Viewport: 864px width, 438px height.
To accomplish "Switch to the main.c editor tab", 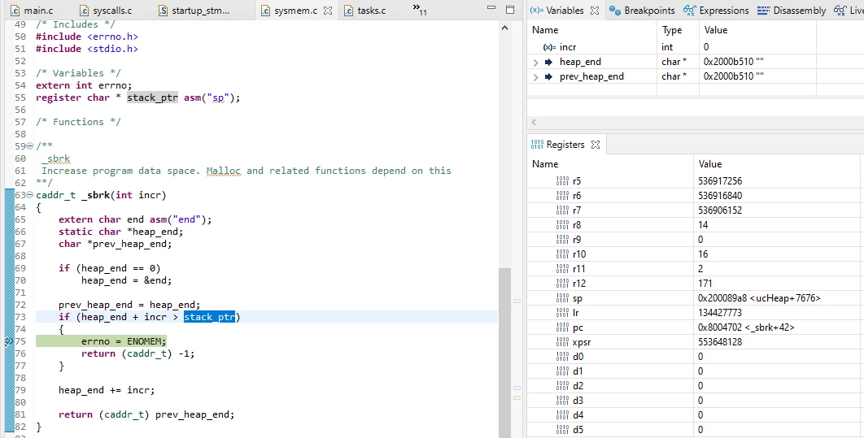I will click(32, 11).
